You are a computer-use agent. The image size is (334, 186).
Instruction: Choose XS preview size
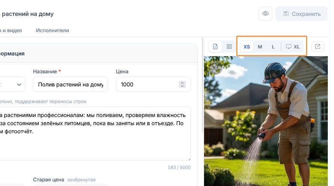(x=247, y=46)
